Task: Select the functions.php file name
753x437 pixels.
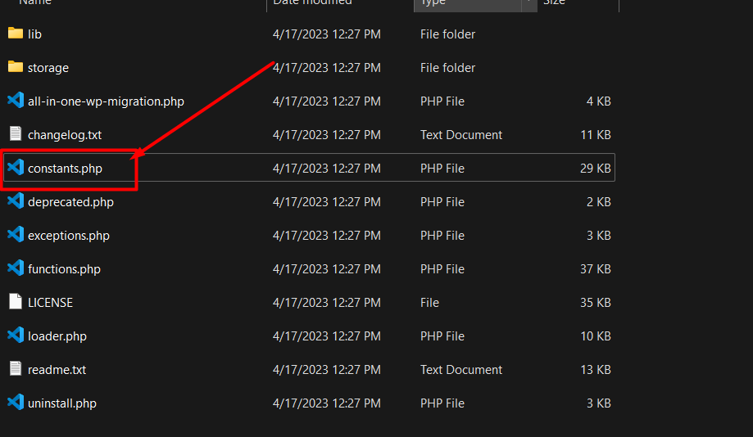Action: point(64,268)
